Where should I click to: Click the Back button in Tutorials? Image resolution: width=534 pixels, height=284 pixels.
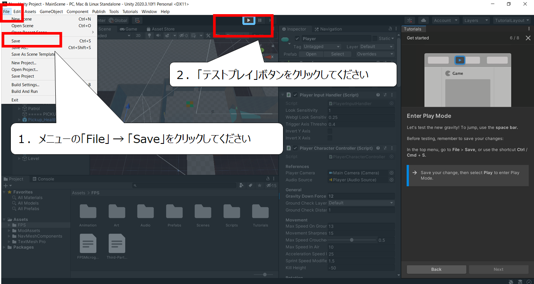coord(436,269)
